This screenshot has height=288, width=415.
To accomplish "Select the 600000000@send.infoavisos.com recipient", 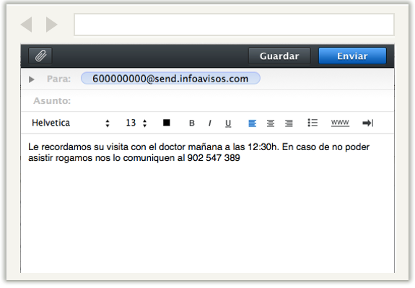I will pos(170,79).
